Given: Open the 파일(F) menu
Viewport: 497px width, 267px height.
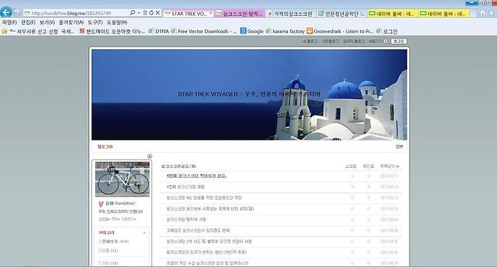Looking at the screenshot, I should [10, 23].
